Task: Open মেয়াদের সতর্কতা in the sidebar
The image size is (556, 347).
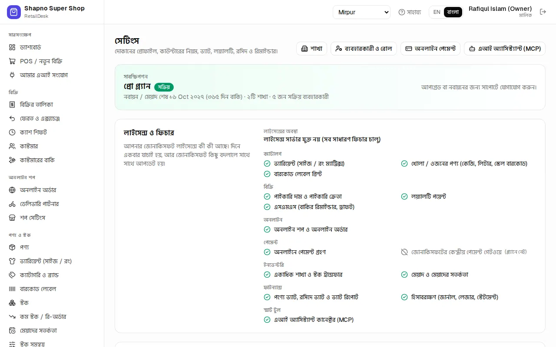Action: 52,331
